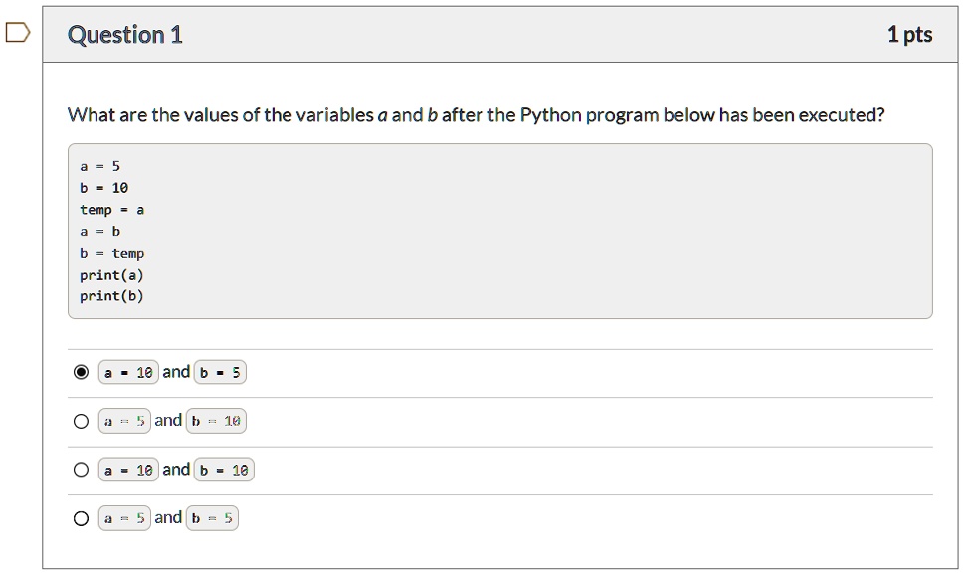Select radio button for a = 5 and b = 5
Screen dimensions: 963x574
81,517
